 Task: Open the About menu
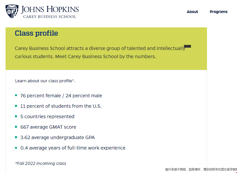(x=192, y=12)
